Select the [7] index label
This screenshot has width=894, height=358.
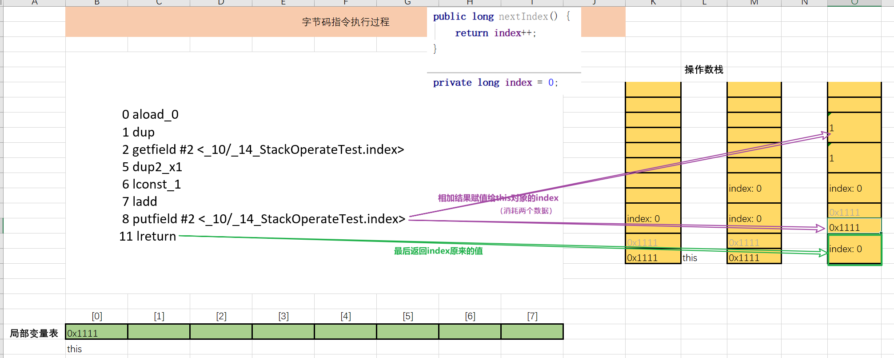(532, 316)
